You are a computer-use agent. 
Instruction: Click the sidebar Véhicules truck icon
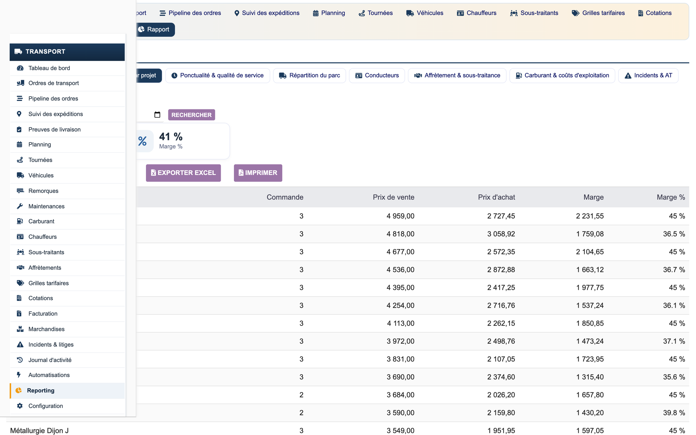pyautogui.click(x=20, y=175)
